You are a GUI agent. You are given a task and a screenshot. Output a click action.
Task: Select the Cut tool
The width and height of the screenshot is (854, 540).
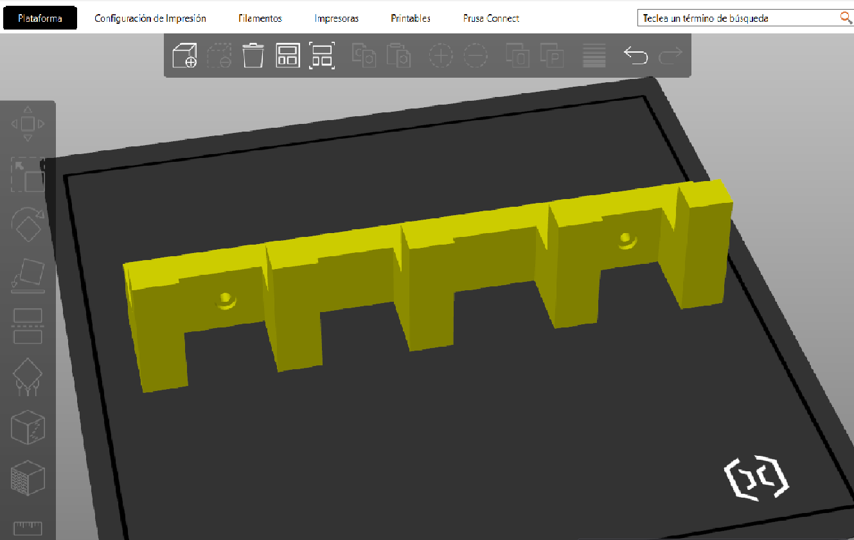(28, 326)
